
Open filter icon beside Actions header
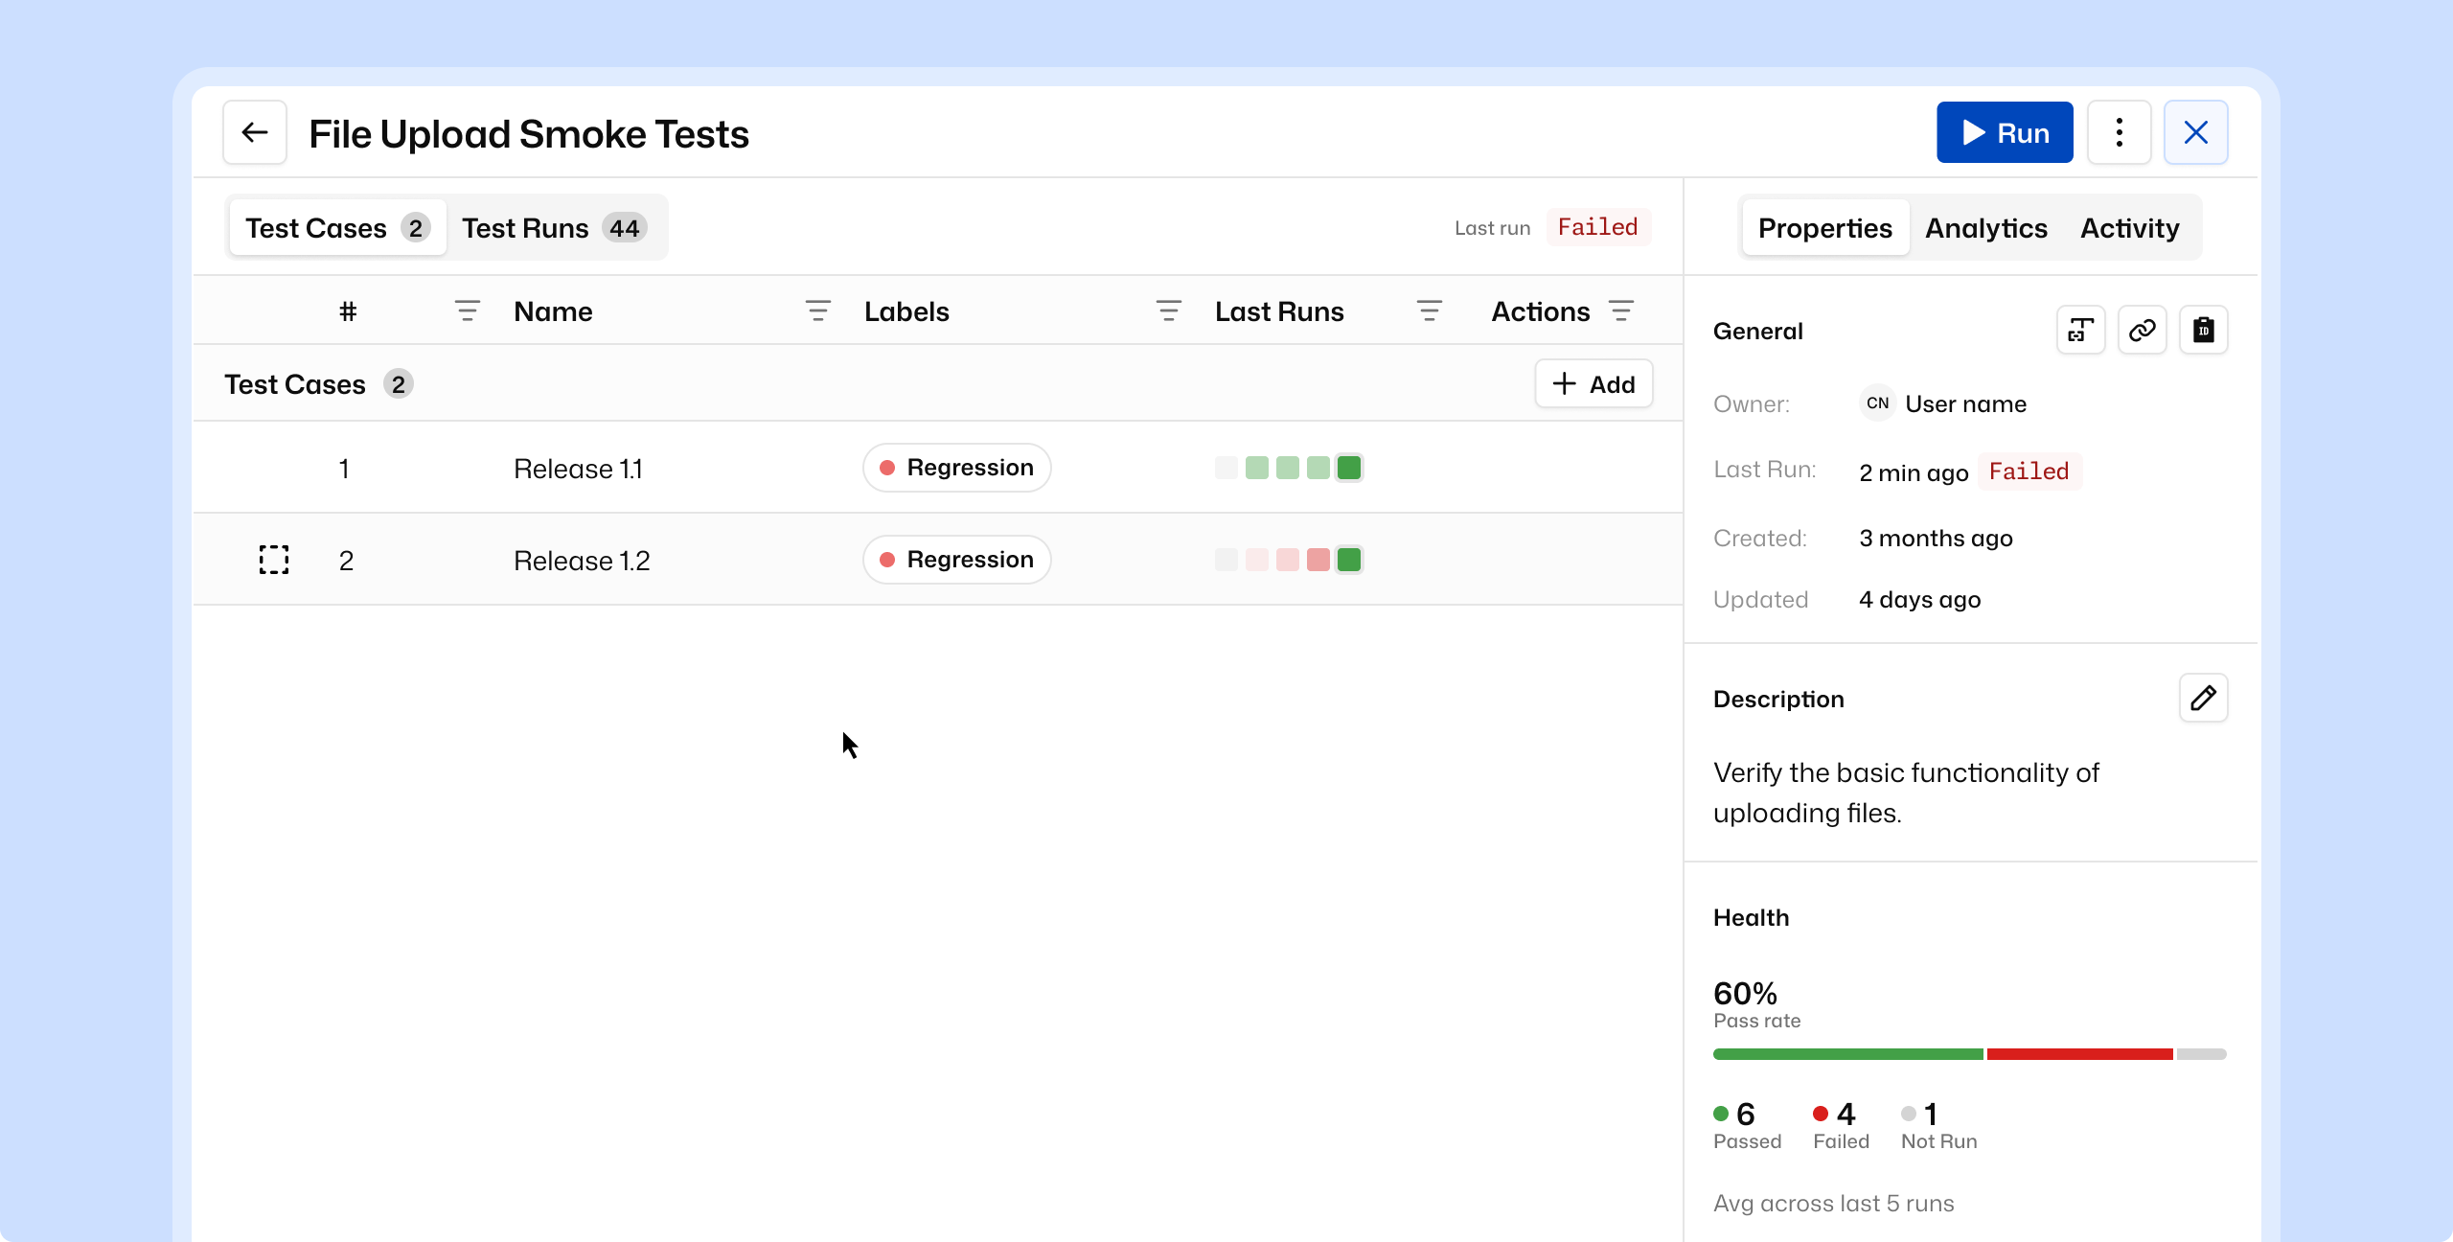(1620, 311)
